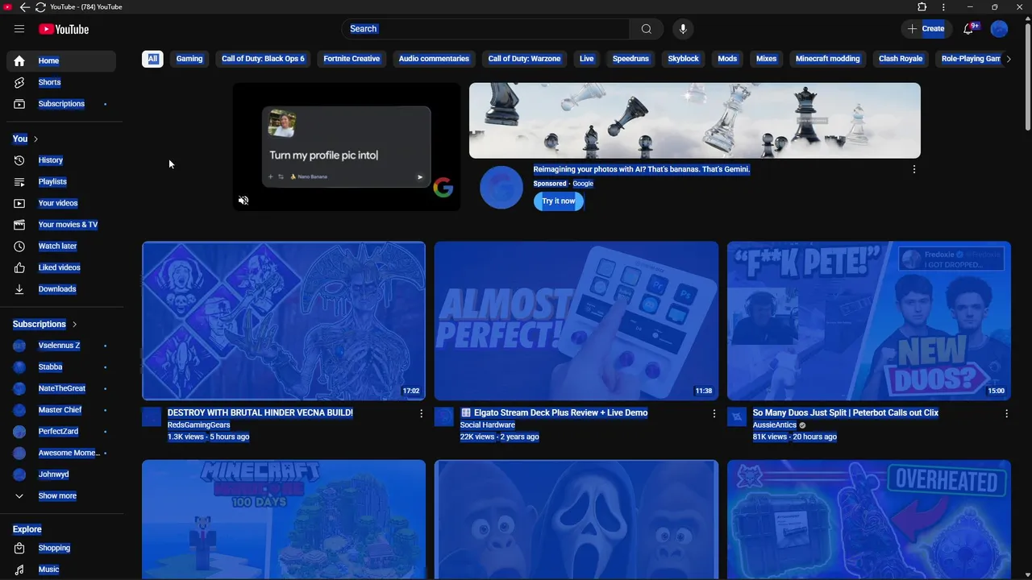Open the RedsGamingGears channel link

point(198,425)
